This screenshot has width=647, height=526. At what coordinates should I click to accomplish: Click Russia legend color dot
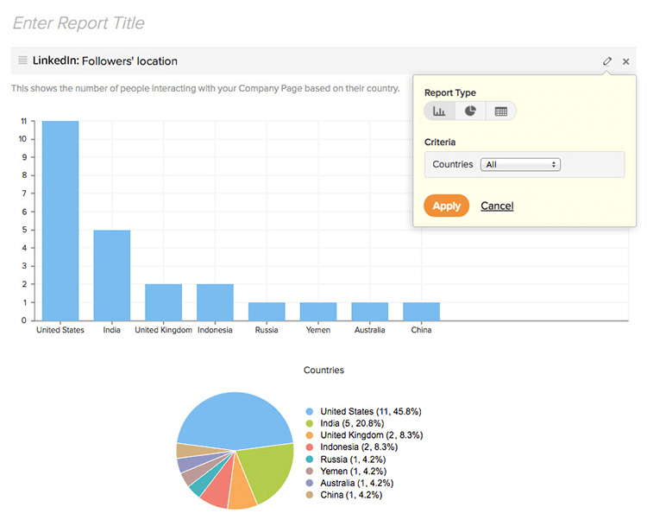(x=310, y=459)
